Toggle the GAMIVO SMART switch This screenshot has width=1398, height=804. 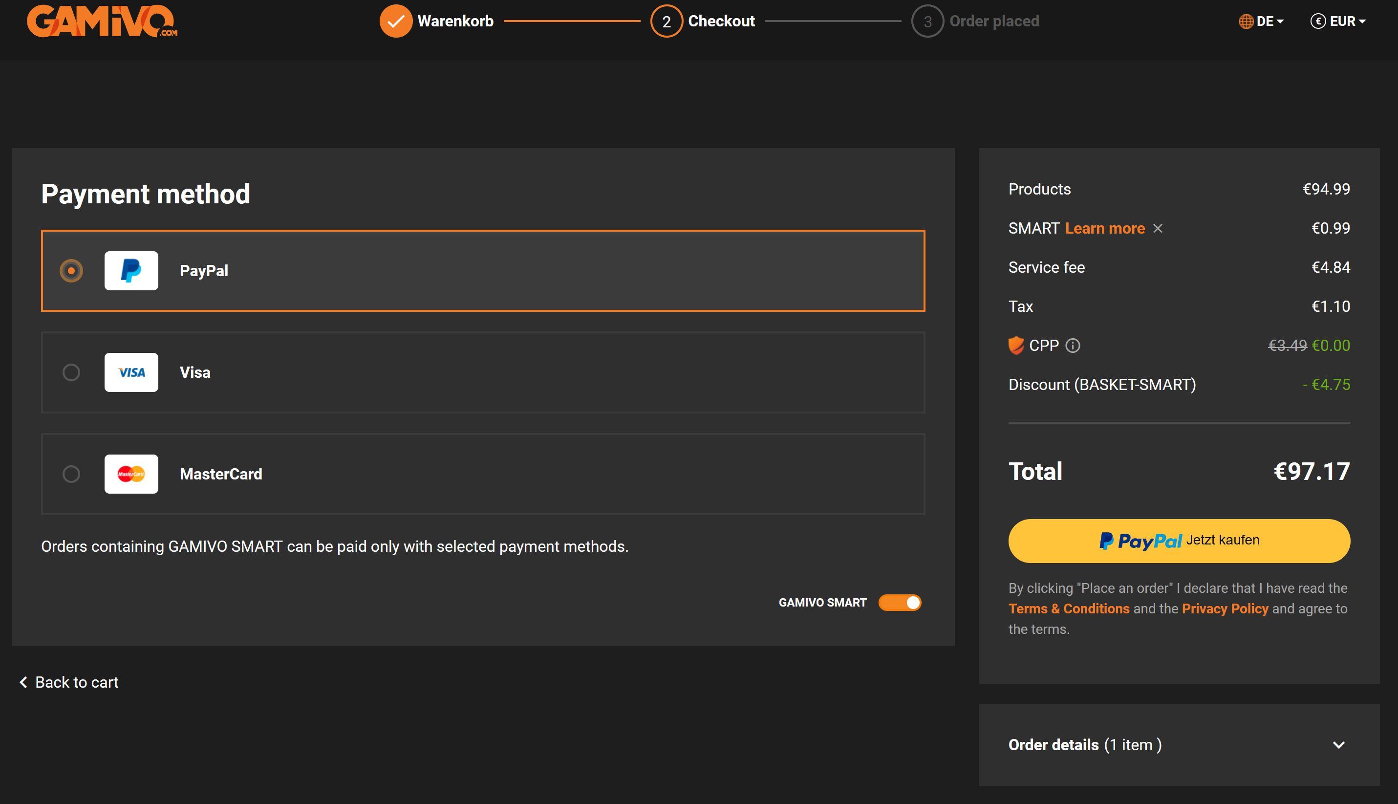(x=900, y=603)
